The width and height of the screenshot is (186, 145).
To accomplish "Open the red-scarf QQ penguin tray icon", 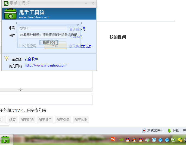I will pyautogui.click(x=134, y=140).
